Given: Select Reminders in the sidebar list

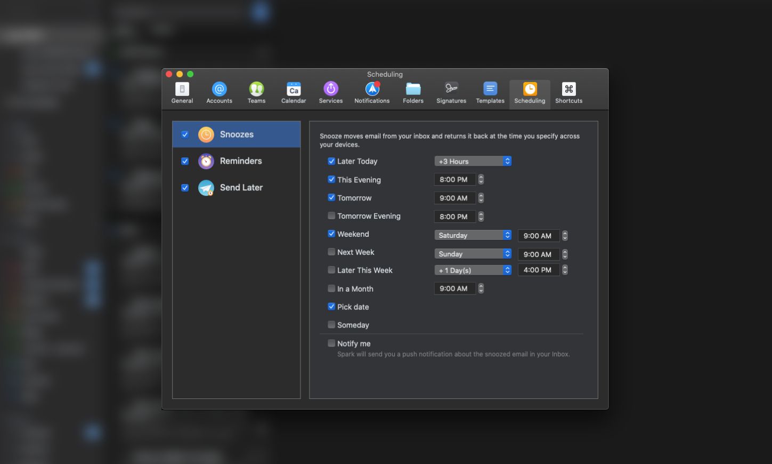Looking at the screenshot, I should pos(240,161).
